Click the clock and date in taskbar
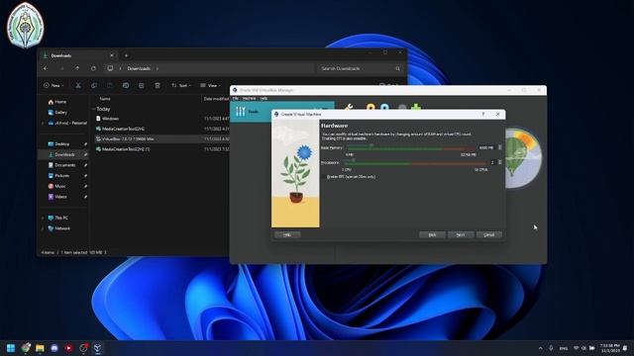 coord(609,348)
